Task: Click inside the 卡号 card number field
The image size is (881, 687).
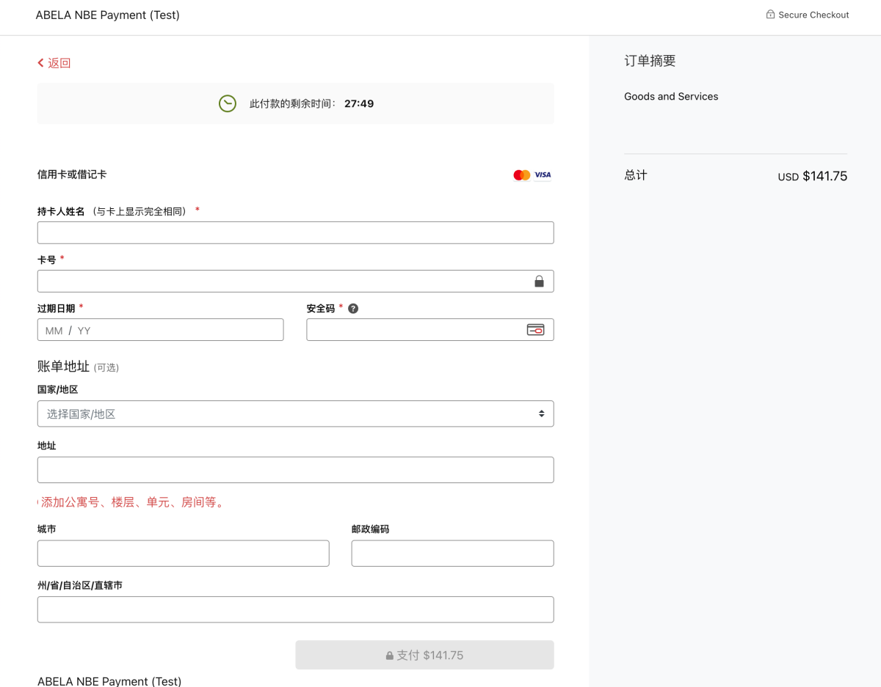Action: tap(295, 281)
